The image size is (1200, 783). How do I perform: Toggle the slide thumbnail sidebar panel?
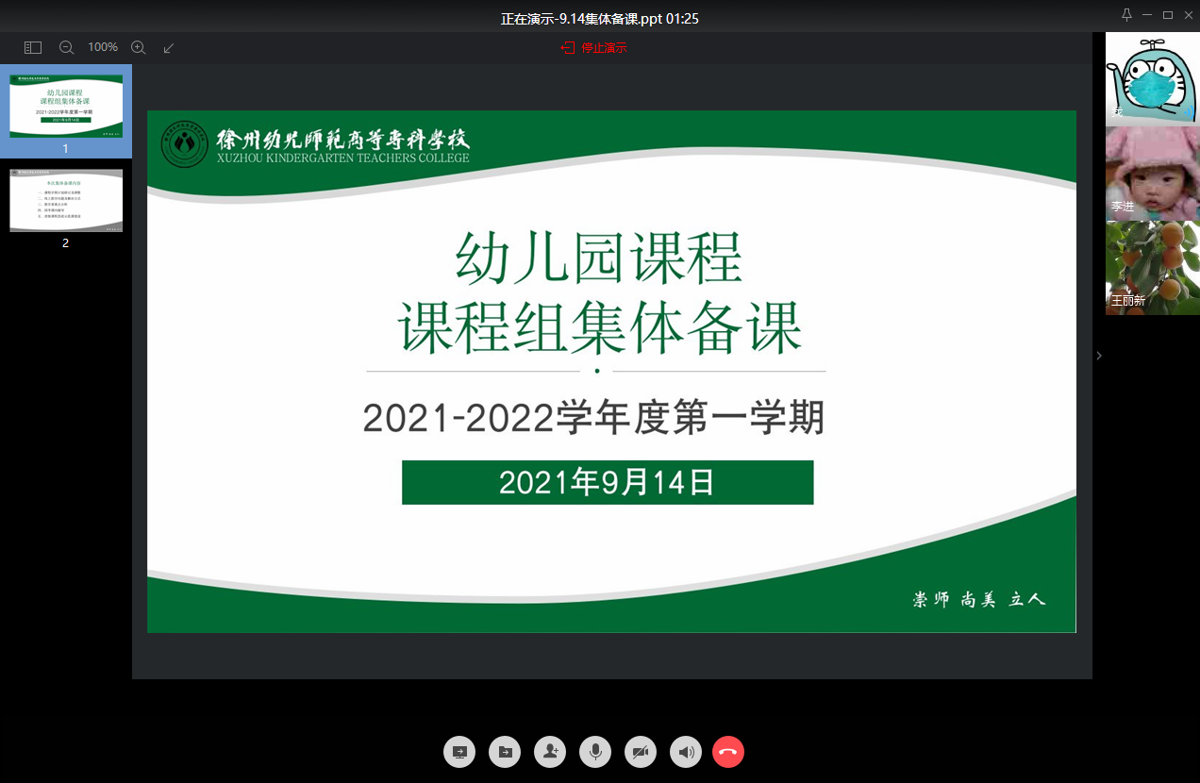coord(33,47)
